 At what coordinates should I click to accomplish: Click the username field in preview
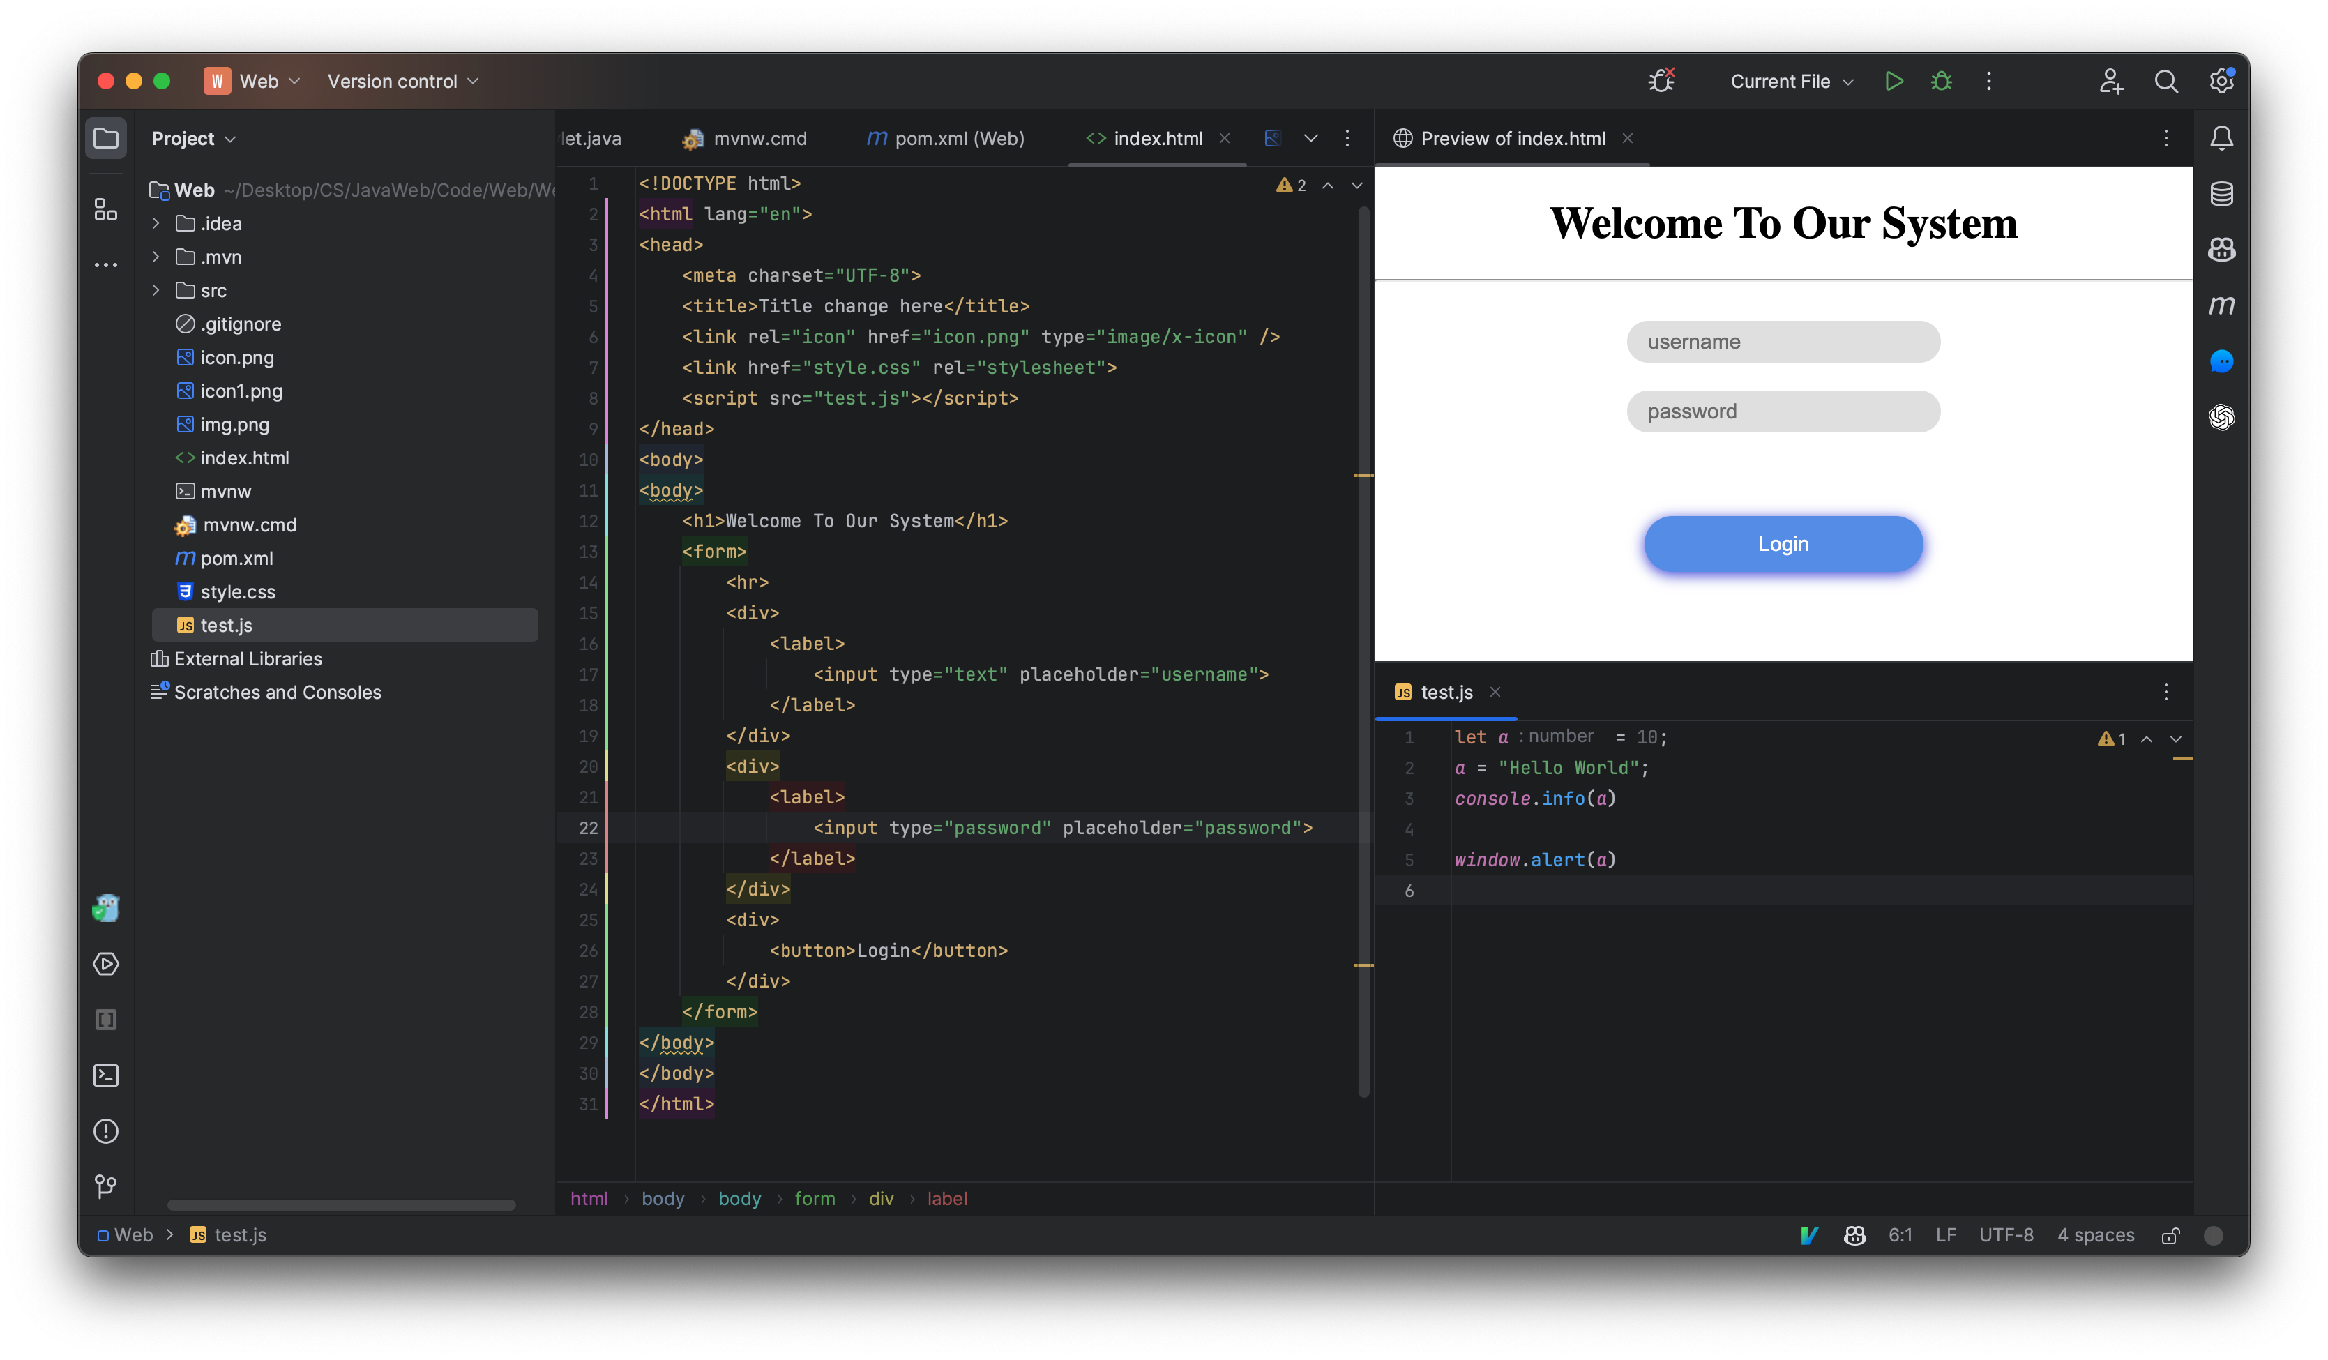(x=1783, y=342)
